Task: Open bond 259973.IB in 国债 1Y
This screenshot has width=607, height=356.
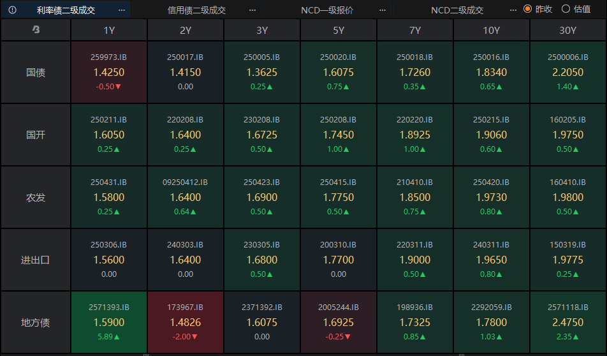Action: tap(109, 72)
